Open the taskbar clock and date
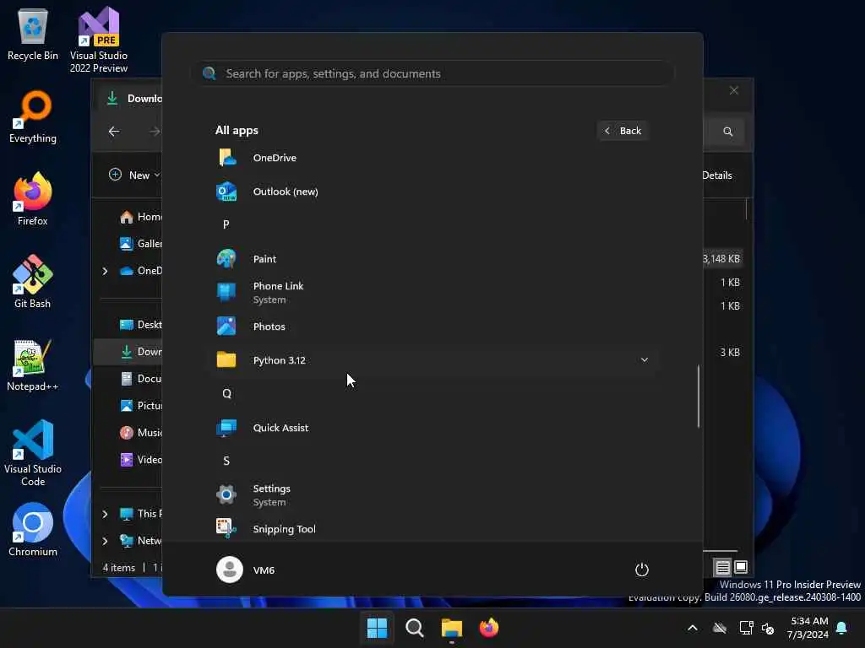The height and width of the screenshot is (648, 865). point(808,628)
